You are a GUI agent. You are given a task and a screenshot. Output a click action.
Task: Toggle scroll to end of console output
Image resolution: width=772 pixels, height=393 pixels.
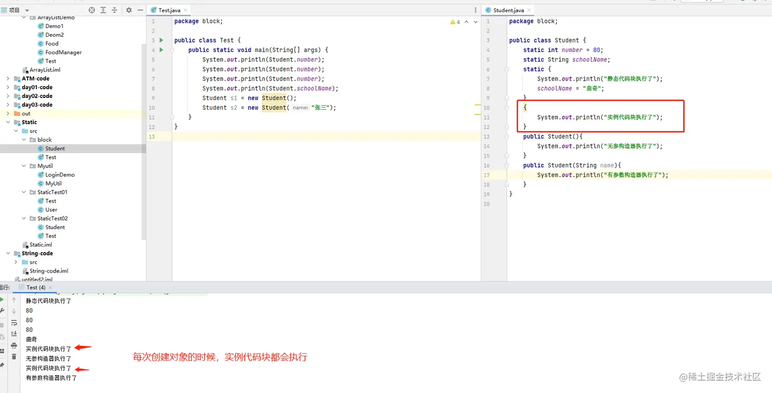pyautogui.click(x=14, y=334)
